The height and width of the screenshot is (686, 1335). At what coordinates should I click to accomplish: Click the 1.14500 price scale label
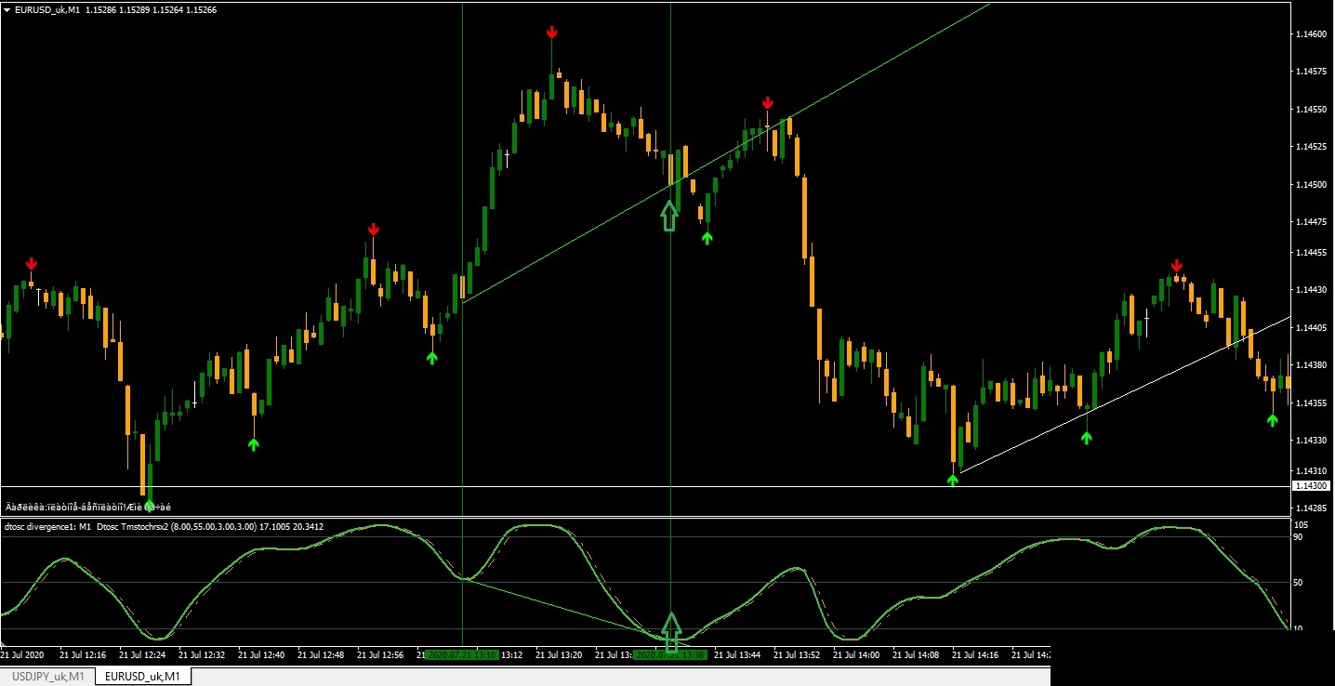[x=1311, y=185]
